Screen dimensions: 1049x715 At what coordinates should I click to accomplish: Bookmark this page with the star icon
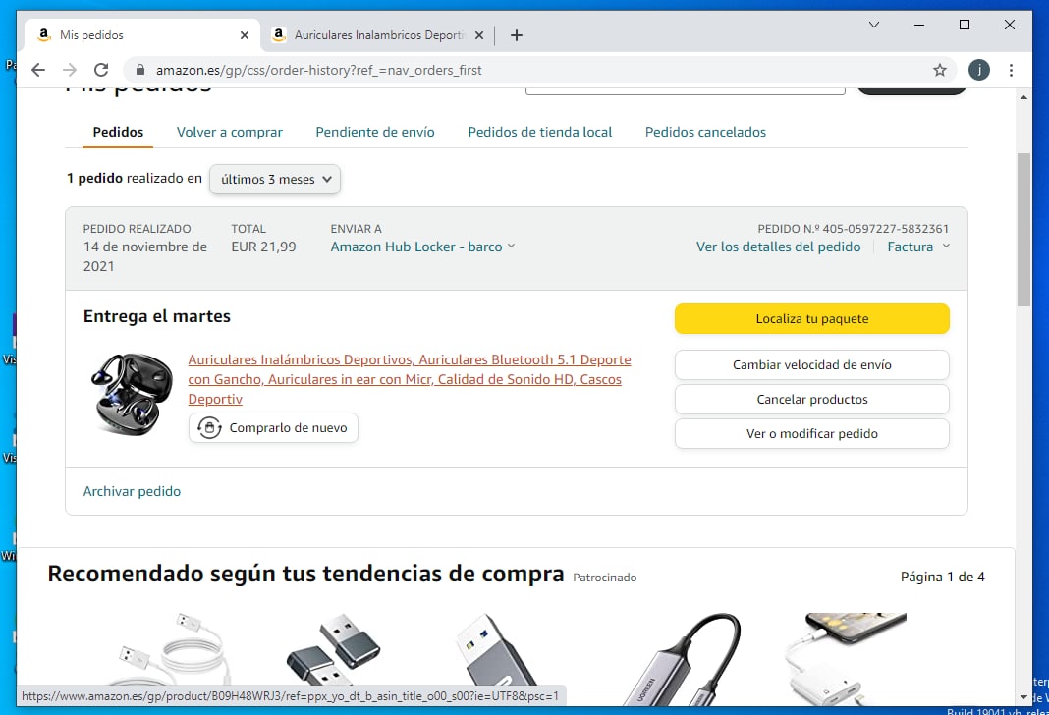pyautogui.click(x=939, y=70)
